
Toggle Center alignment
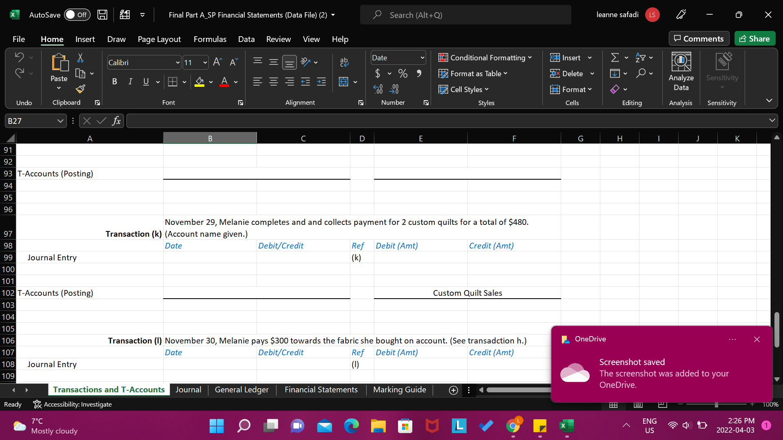[274, 81]
